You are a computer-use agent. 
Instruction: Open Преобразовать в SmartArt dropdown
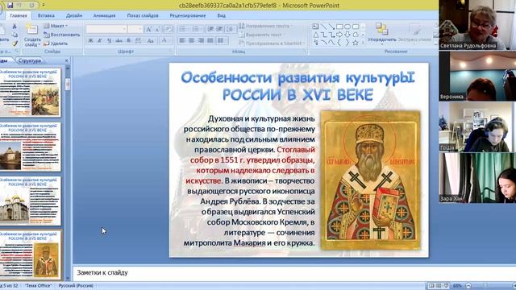pyautogui.click(x=273, y=43)
